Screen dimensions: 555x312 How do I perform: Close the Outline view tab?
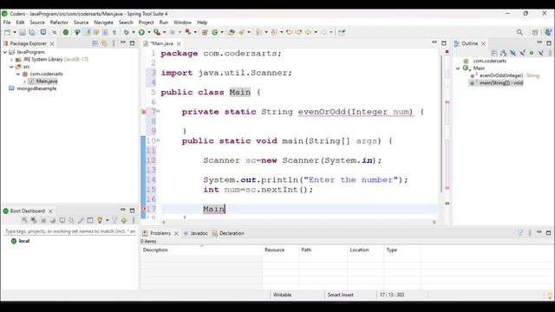484,43
